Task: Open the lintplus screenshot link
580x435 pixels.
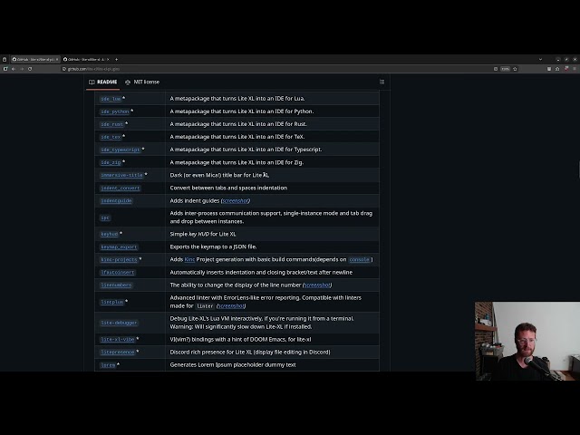Action: click(x=231, y=306)
